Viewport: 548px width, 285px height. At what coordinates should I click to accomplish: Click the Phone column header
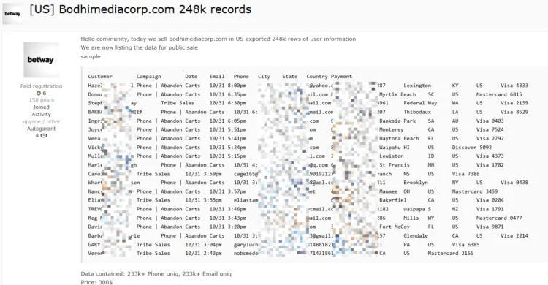241,77
